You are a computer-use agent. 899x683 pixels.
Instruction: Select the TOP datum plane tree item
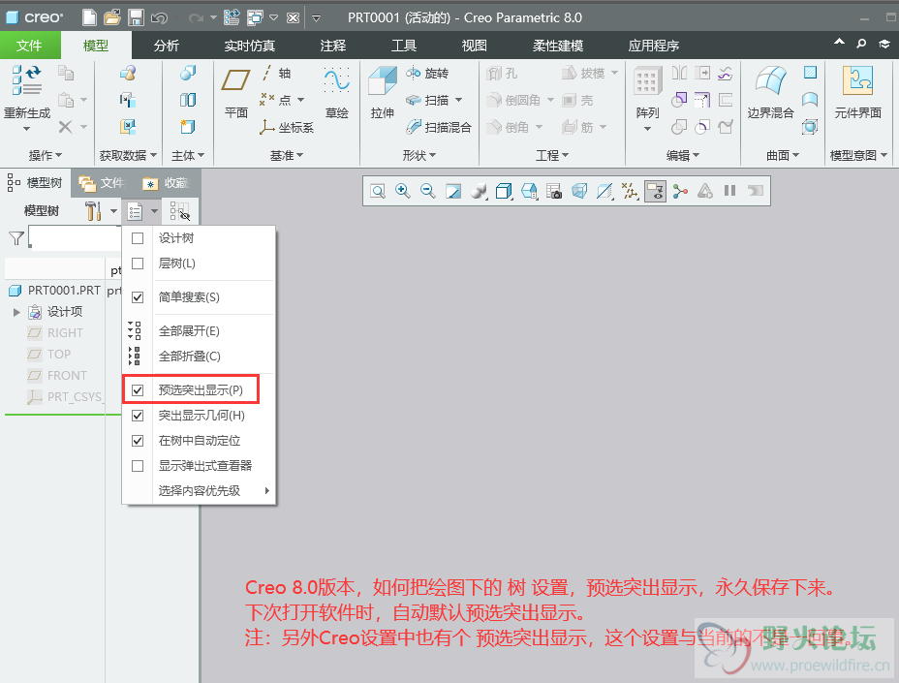coord(49,355)
